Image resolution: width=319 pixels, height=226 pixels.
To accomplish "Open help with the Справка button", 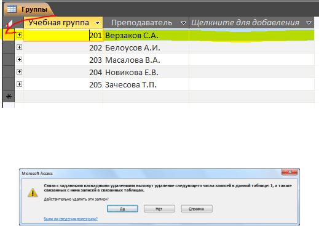I will 197,209.
